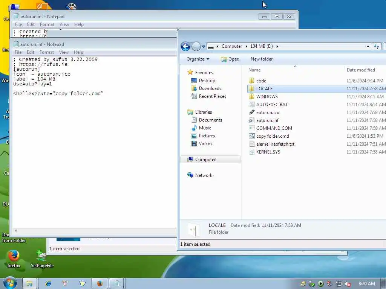This screenshot has height=289, width=386.
Task: Open File menu in back Notepad window
Action: tap(18, 24)
